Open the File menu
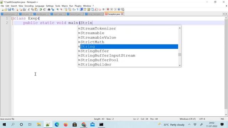The height and width of the screenshot is (128, 228). click(2, 6)
